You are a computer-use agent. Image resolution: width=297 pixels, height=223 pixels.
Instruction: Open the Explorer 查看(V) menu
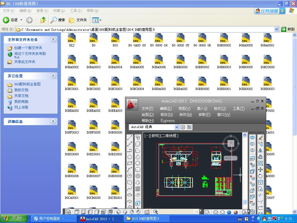pyautogui.click(x=42, y=11)
